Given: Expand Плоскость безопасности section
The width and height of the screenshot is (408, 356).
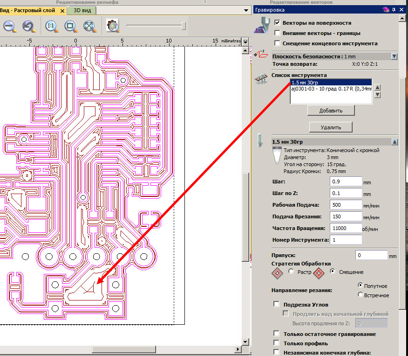Looking at the screenshot, I should click(394, 56).
